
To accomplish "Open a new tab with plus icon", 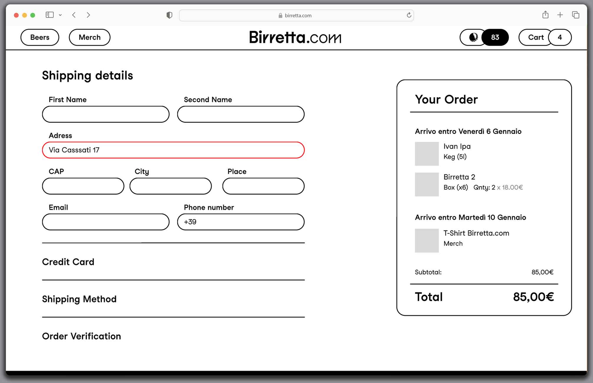I will [560, 15].
